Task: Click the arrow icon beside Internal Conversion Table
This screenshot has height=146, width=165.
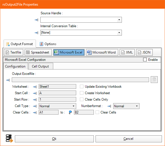Action: (36, 33)
